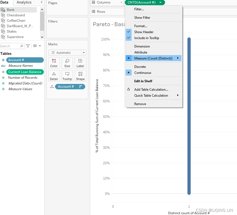Viewport: 237px width, 215px height.
Task: Click the delta icon beside Add Table Calculation
Action: tap(129, 89)
